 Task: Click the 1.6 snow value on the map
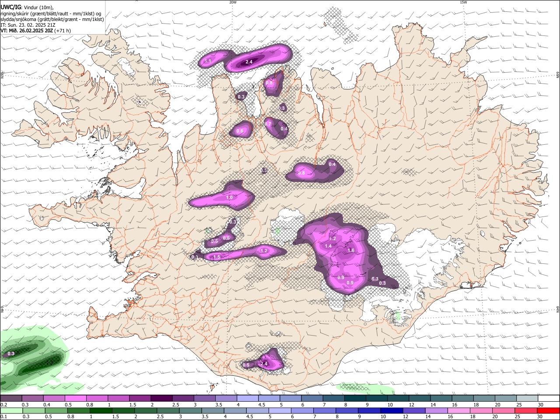pyautogui.click(x=350, y=250)
